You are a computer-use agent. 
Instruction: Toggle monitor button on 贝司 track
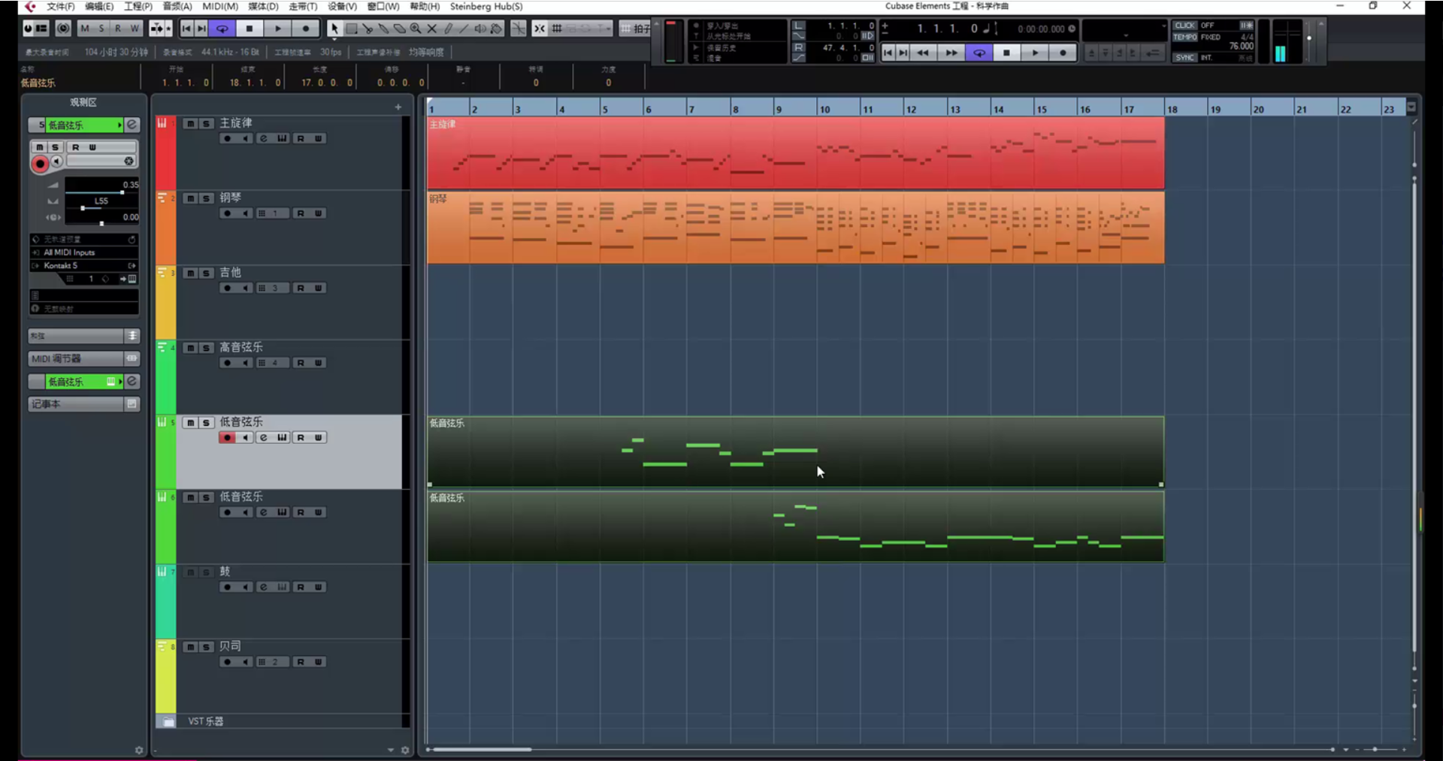click(245, 662)
